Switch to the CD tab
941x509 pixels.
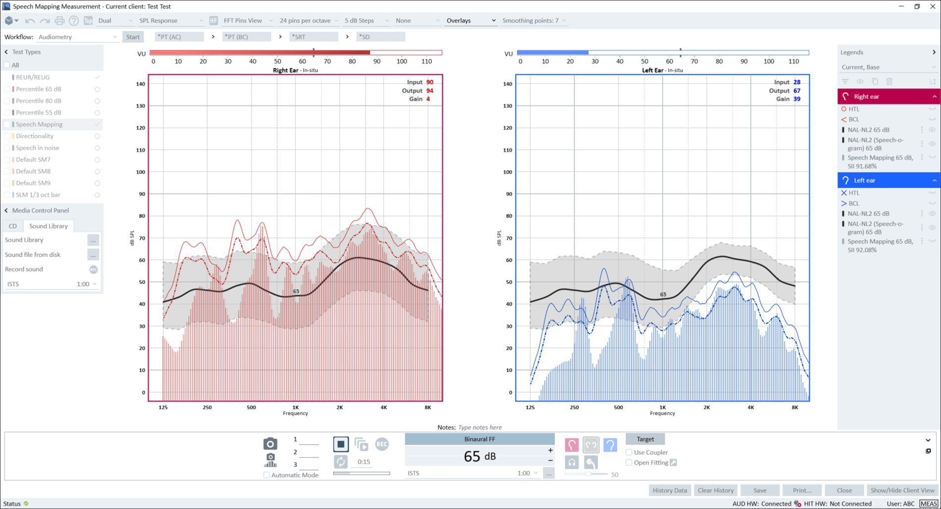click(12, 226)
